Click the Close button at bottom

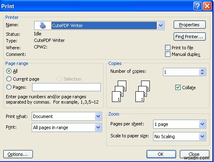(194, 154)
